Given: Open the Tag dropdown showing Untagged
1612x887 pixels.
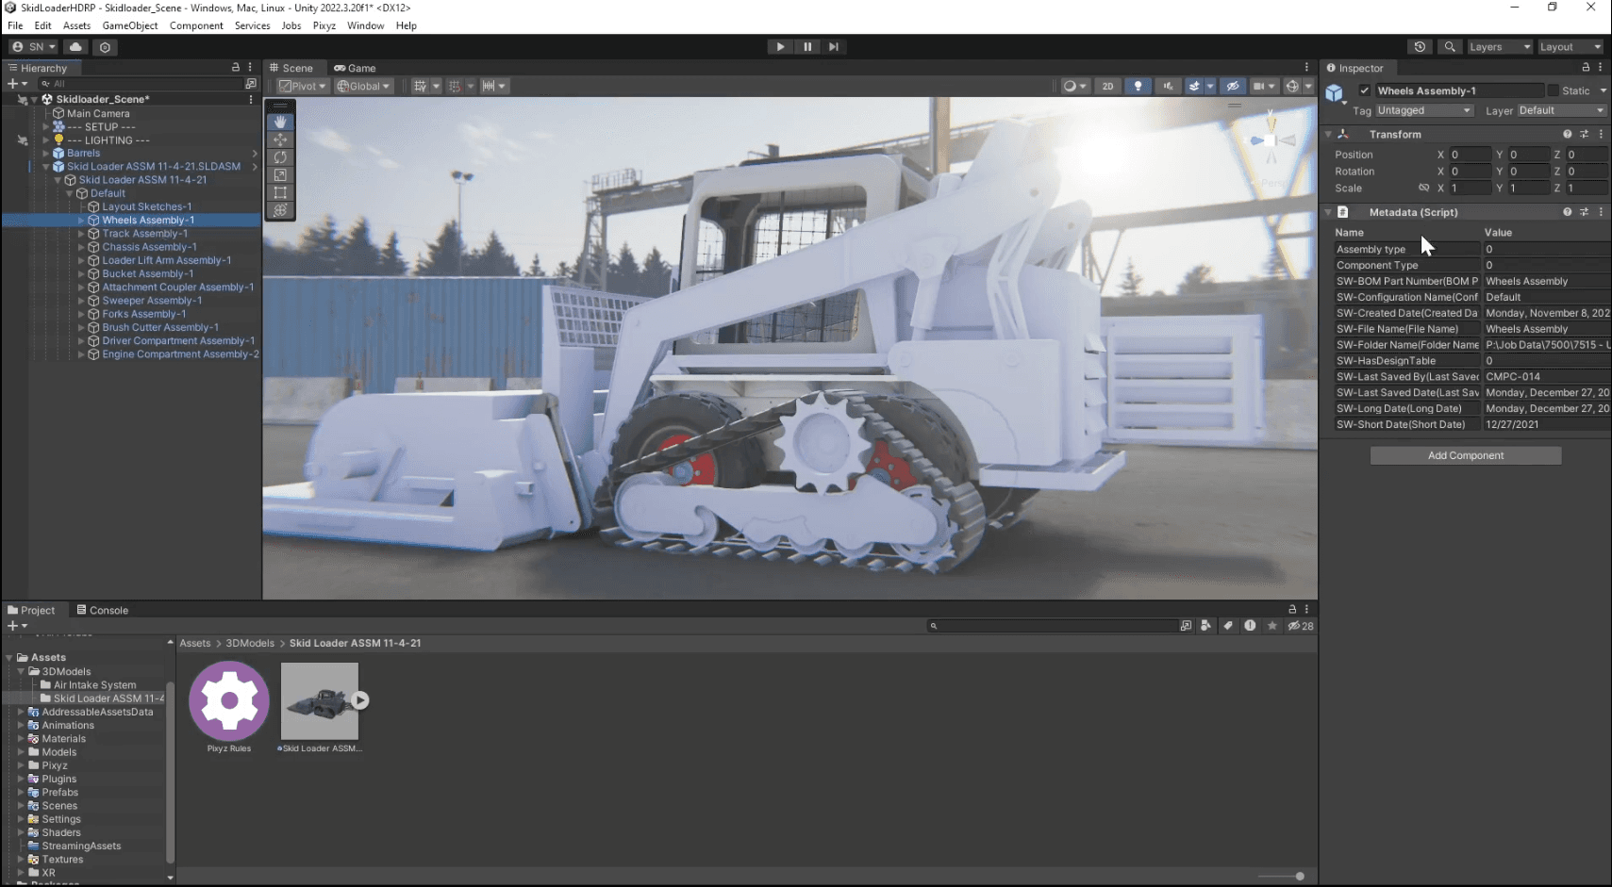Looking at the screenshot, I should click(1423, 110).
